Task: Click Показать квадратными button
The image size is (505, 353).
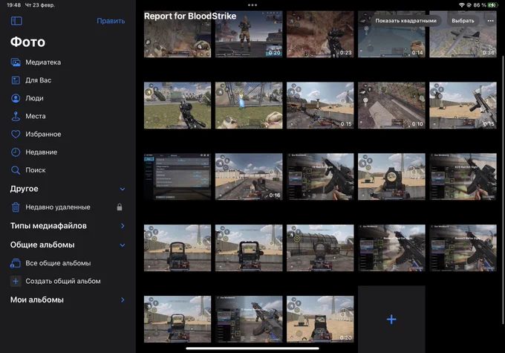Action: [x=405, y=21]
